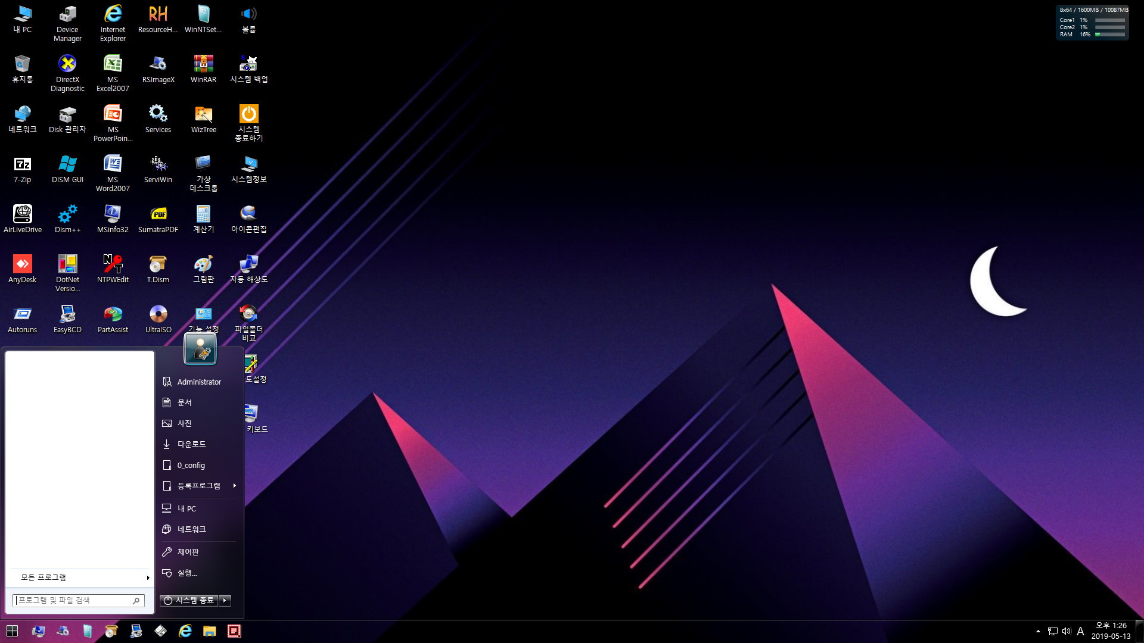Click the 시스템 종료 shutdown button
This screenshot has height=643, width=1144.
pyautogui.click(x=189, y=600)
